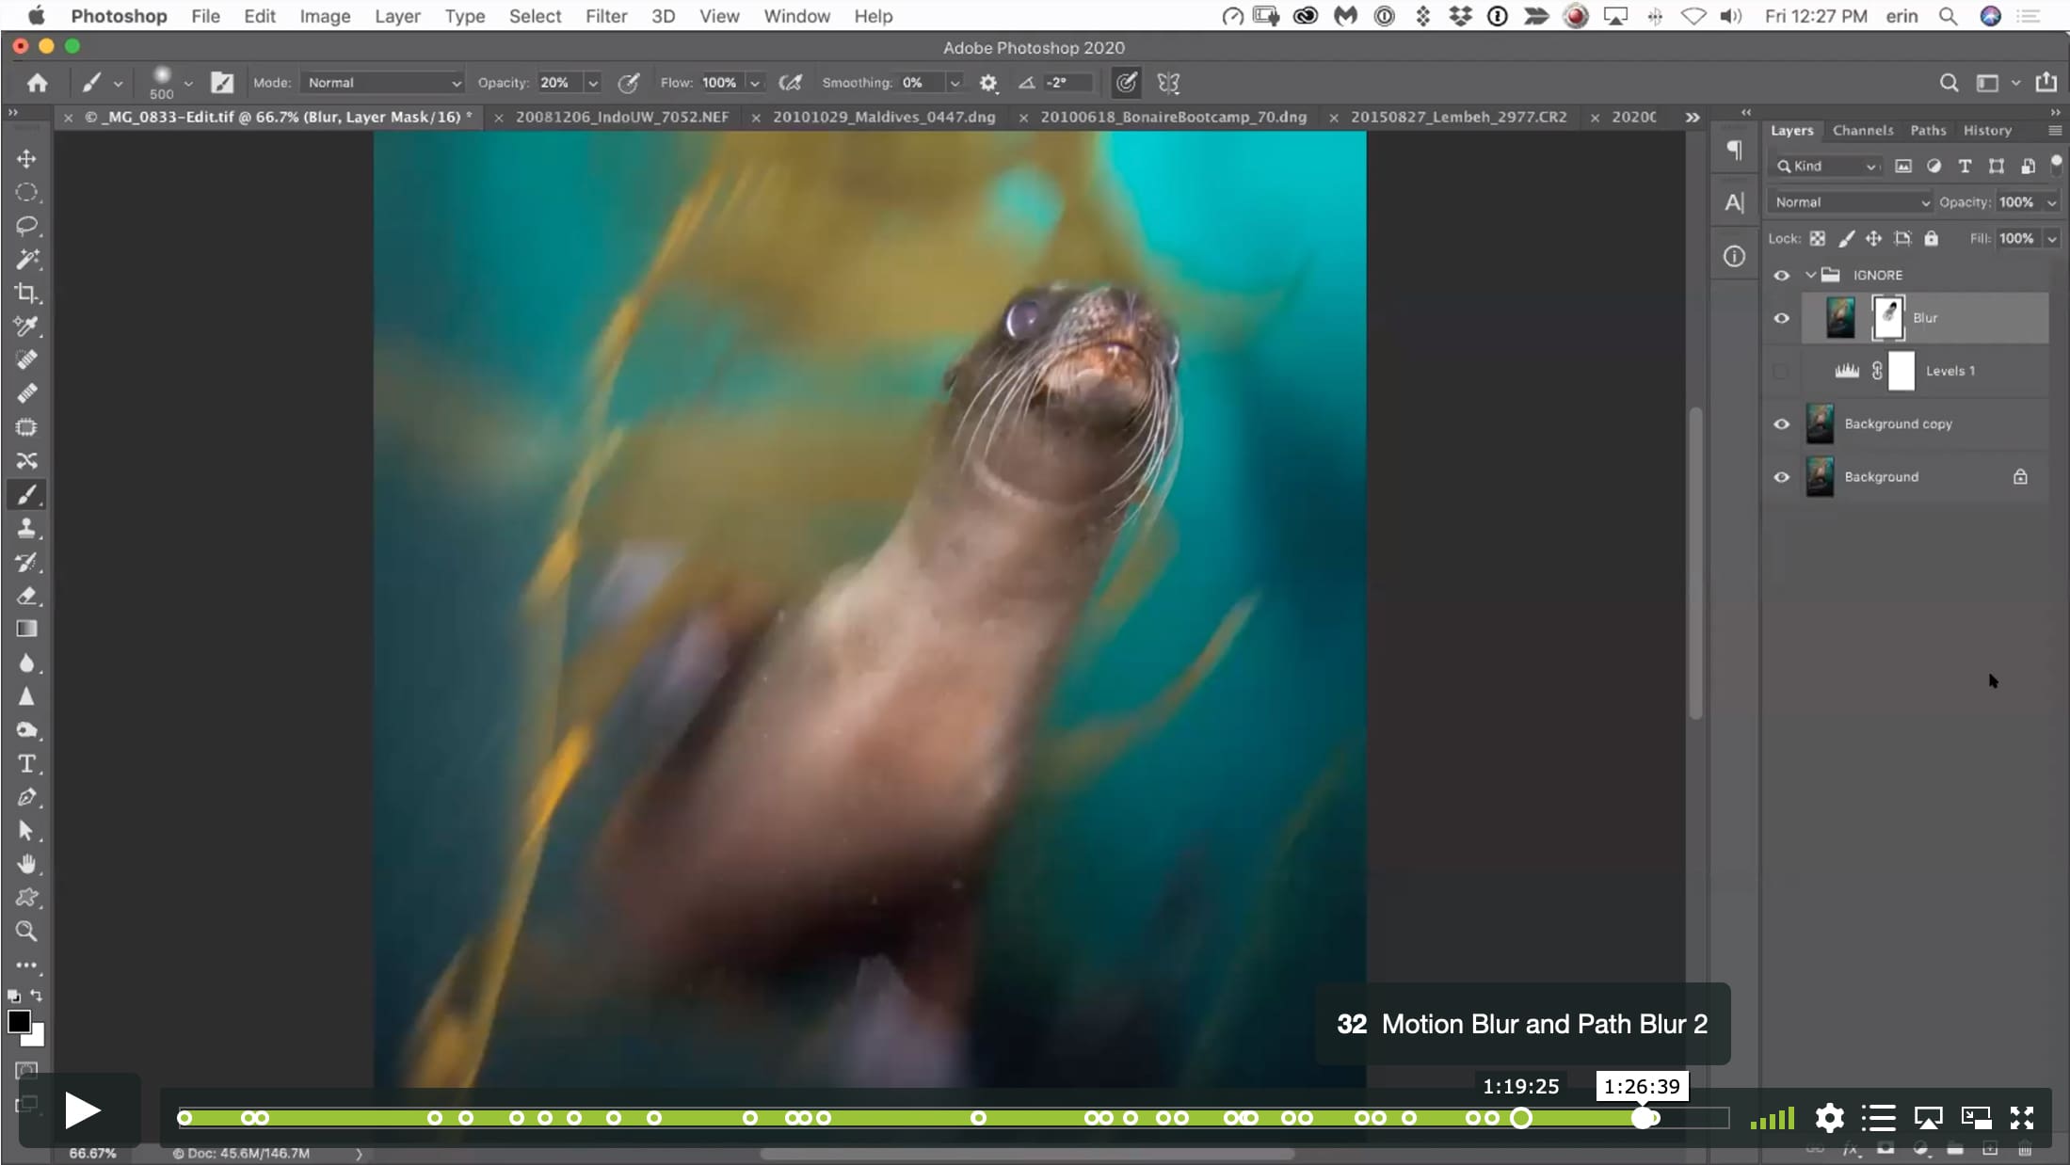This screenshot has width=2070, height=1165.
Task: Select the Eraser tool
Action: (x=26, y=596)
